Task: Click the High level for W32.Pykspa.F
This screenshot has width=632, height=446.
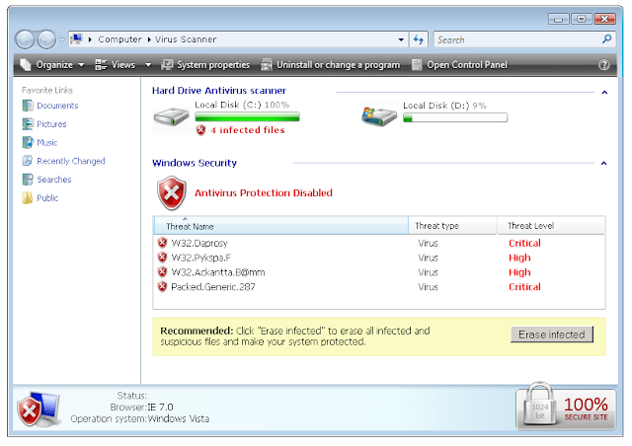Action: coord(519,258)
